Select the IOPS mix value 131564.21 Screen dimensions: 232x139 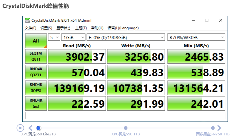[x=196, y=88]
